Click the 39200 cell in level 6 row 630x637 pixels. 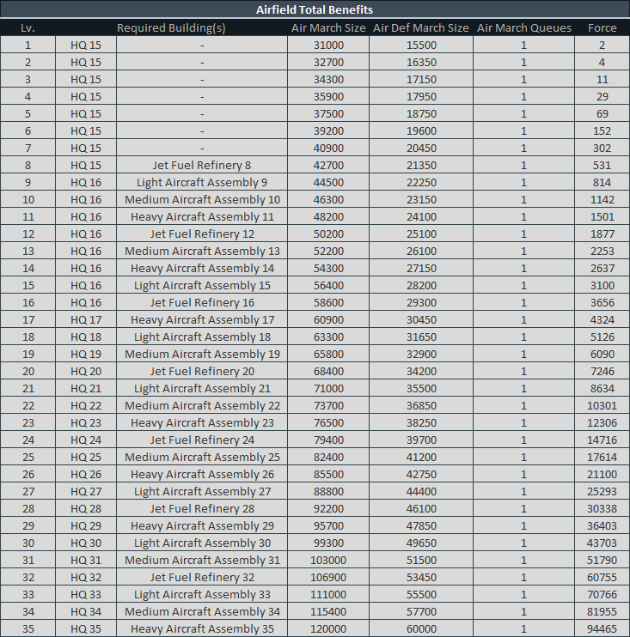pyautogui.click(x=328, y=130)
